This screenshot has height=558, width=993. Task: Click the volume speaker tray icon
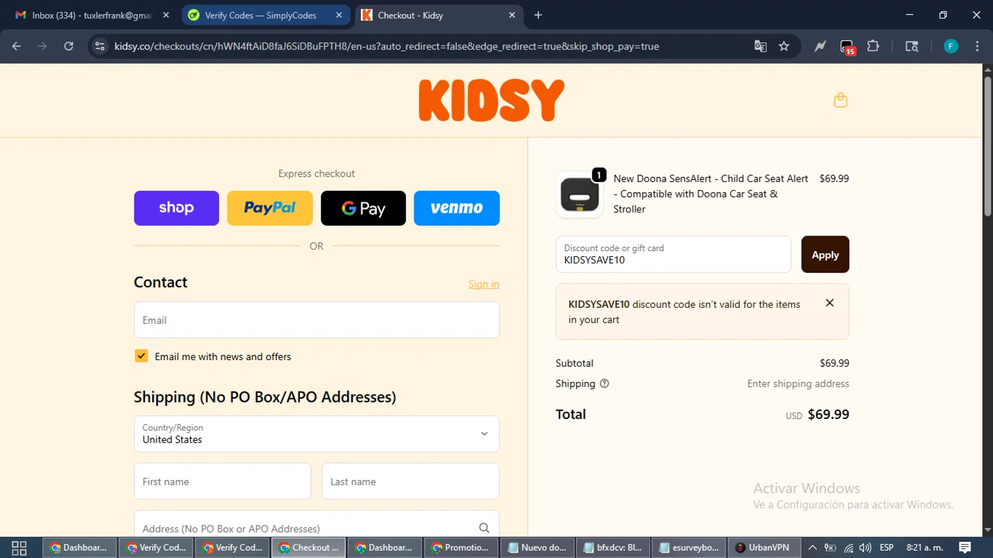pos(865,547)
